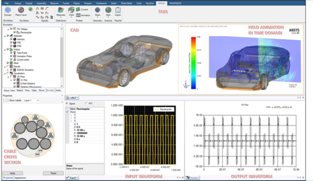Switch to the KeyShot ribbon tab
313x181 pixels.
[150, 3]
